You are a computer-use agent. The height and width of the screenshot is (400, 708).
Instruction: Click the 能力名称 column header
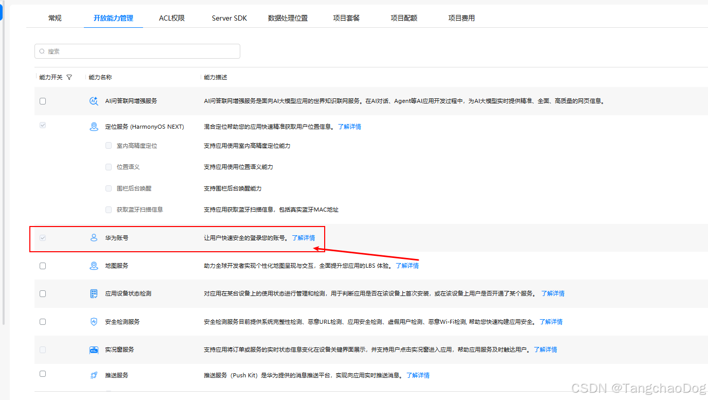click(100, 77)
